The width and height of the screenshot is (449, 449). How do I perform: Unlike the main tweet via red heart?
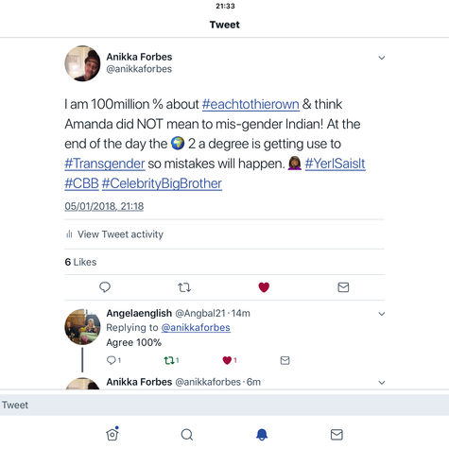[264, 287]
